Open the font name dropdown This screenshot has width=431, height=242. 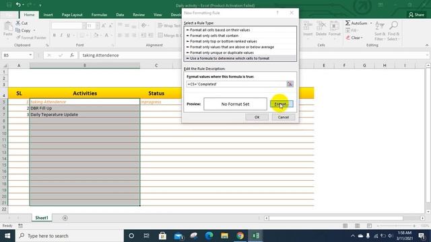click(84, 26)
